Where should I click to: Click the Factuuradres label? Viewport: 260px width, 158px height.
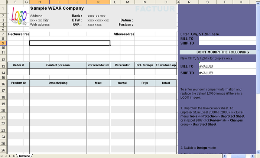coord(19,34)
